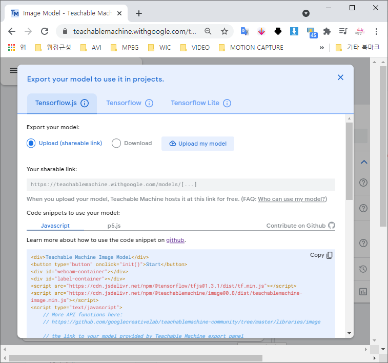Open the WIC bookmark folder

click(159, 48)
